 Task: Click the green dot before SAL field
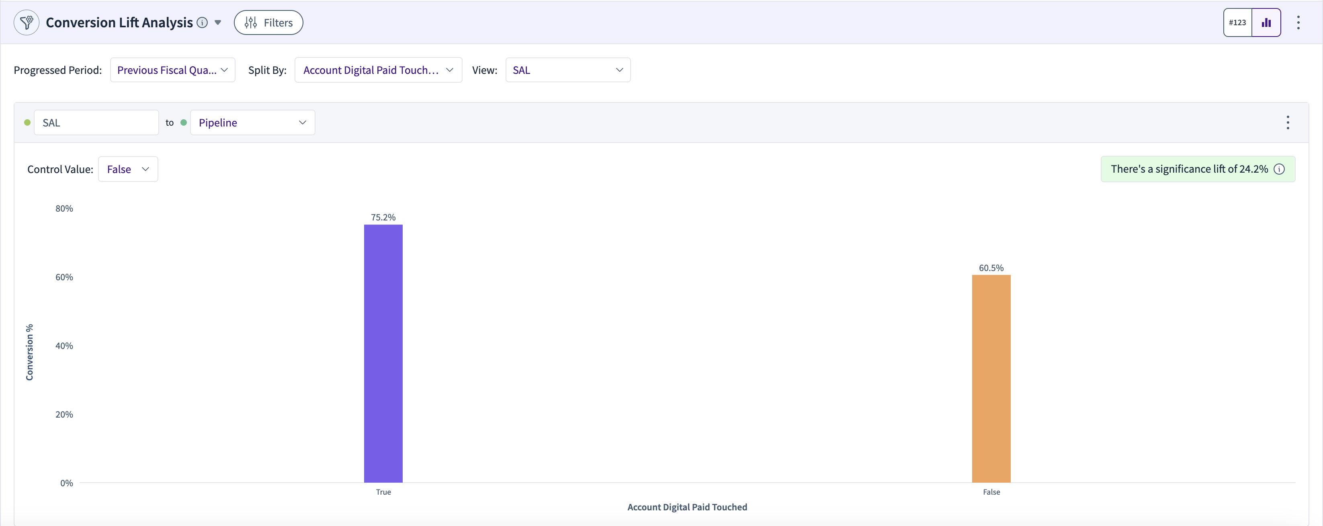[x=27, y=122]
